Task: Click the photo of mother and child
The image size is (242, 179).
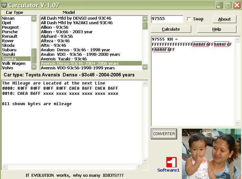Action: coord(211,154)
